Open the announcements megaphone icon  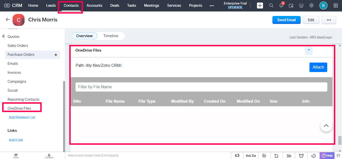tap(237, 156)
